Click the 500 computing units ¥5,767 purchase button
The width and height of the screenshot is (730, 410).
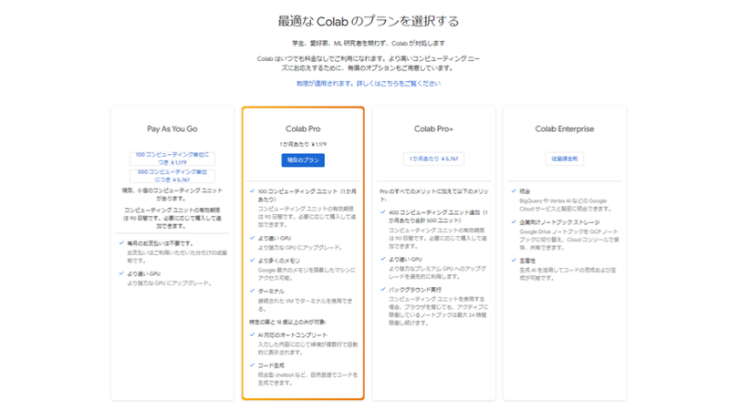172,176
